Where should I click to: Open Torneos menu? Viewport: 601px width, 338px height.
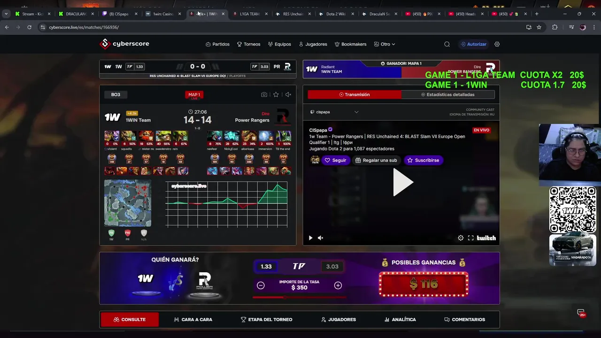point(249,44)
